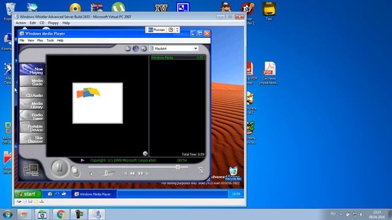Viewport: 392px width, 220px height.
Task: Click host taskbar clock
Action: [x=377, y=215]
